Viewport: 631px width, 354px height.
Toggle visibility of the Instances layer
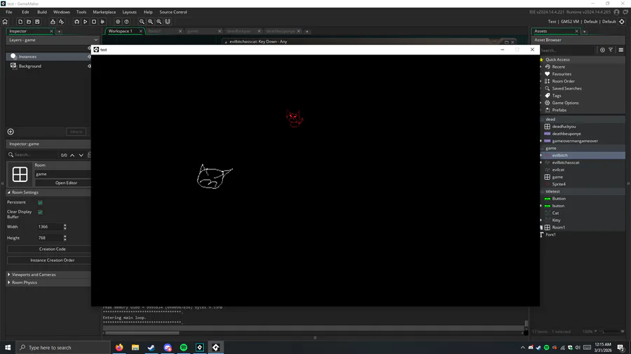click(89, 57)
